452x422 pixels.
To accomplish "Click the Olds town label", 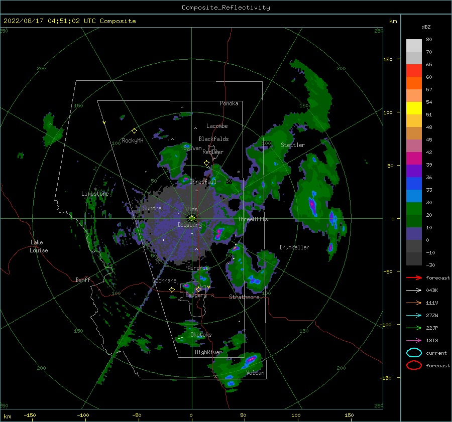I will coord(191,209).
